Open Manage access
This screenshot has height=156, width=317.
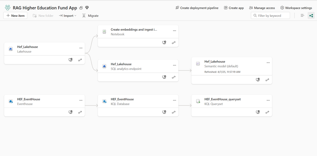coord(262,8)
